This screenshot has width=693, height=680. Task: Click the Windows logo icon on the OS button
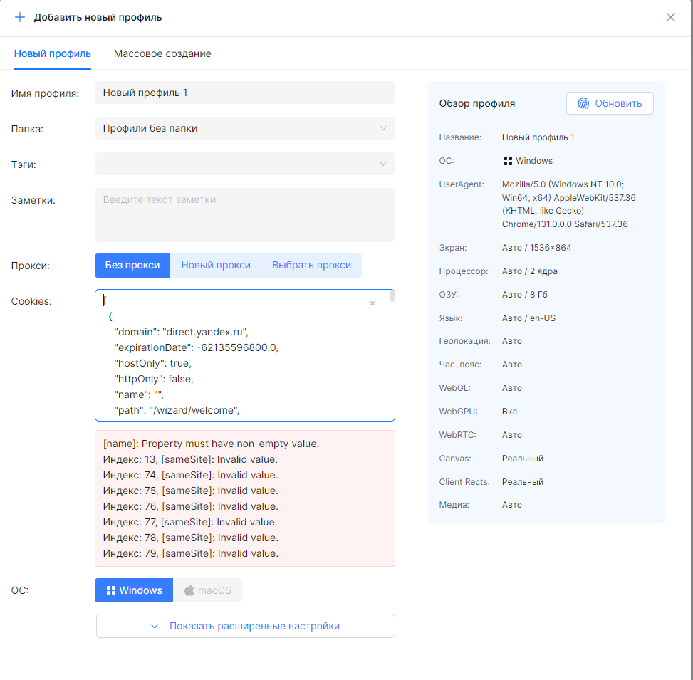tap(111, 590)
